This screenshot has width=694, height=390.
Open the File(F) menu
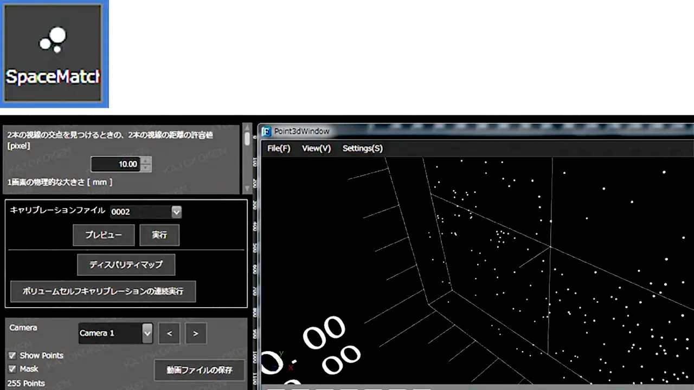coord(279,148)
